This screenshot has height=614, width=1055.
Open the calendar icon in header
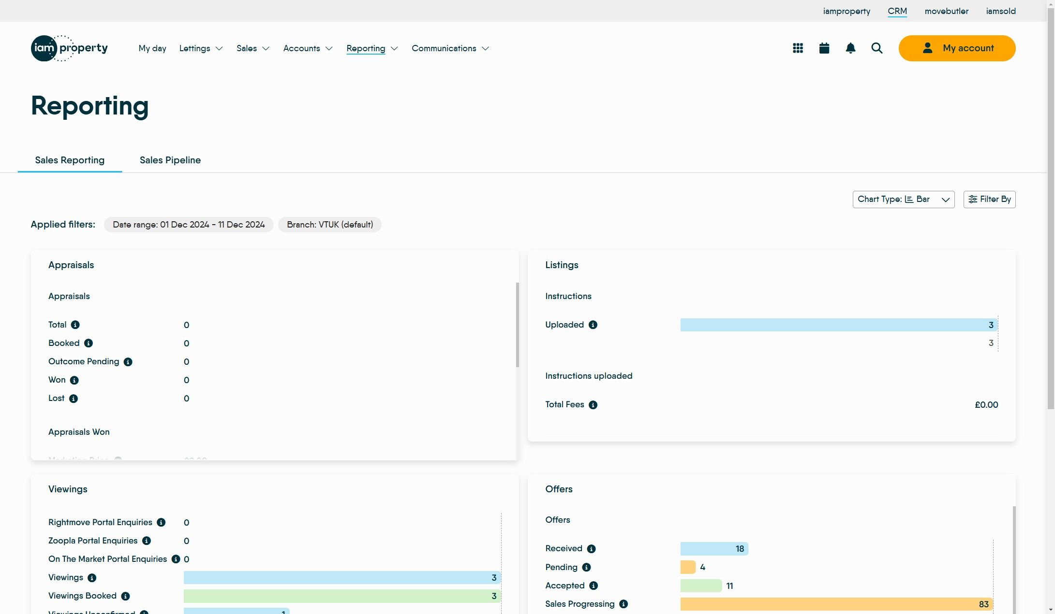point(824,48)
